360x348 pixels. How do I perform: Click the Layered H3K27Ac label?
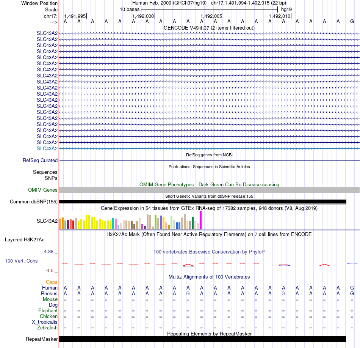pos(25,239)
